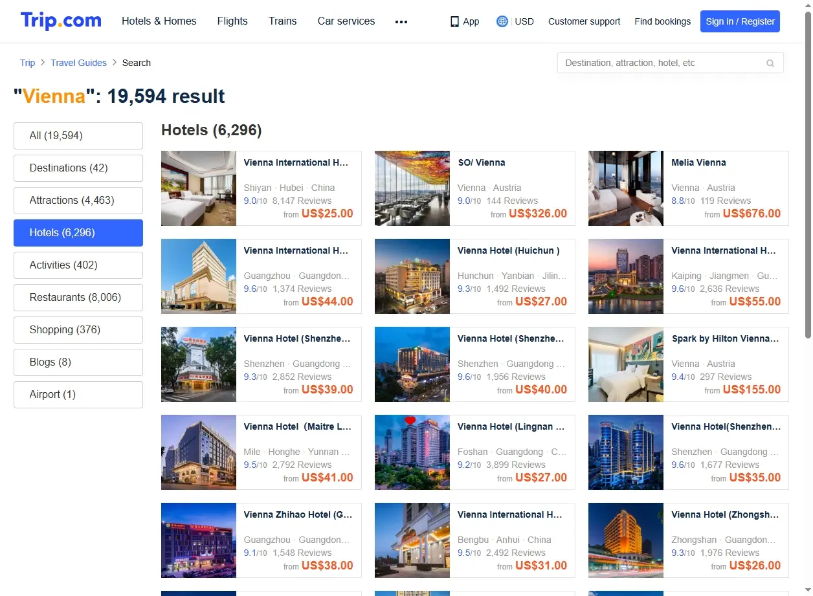Screen dimensions: 813x596
Task: Select Blogs (8) filter
Action: click(78, 362)
